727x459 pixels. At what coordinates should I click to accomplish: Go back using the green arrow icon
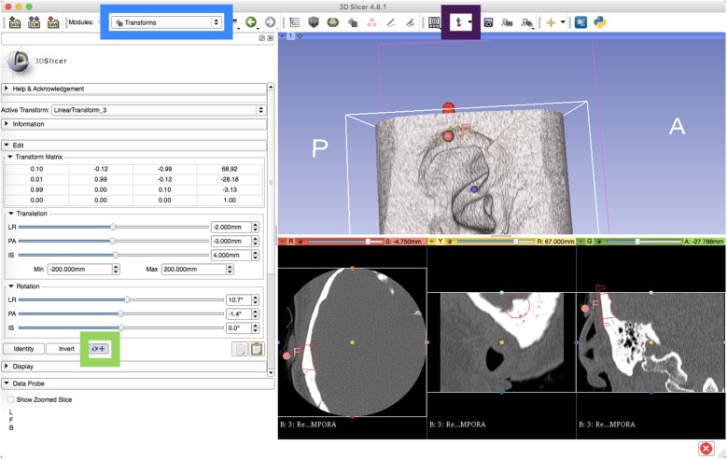click(x=251, y=21)
